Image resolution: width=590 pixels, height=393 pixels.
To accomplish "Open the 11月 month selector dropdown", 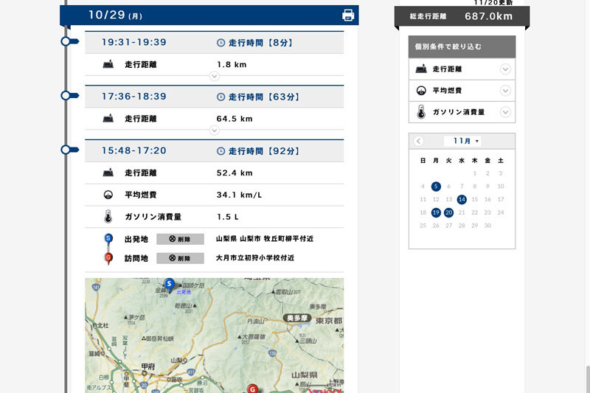I will 462,141.
